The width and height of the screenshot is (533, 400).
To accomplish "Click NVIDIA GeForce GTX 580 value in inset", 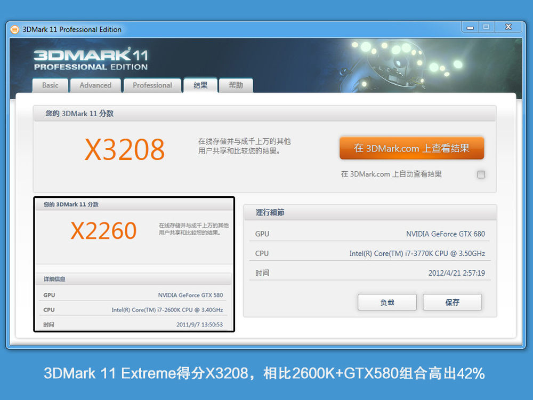I will click(190, 295).
